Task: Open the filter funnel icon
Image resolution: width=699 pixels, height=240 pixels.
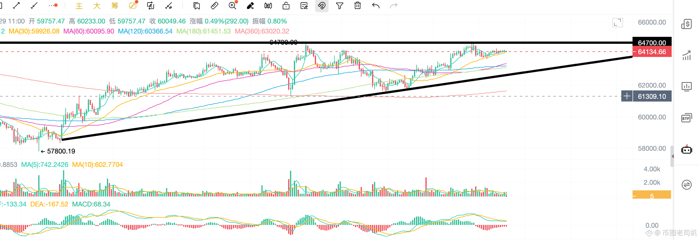Action: pos(340,6)
